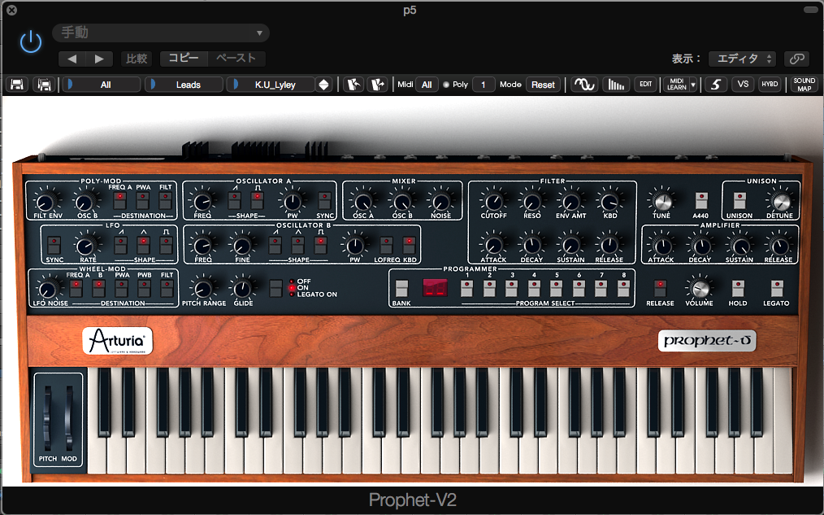Click the save preset floppy icon

(17, 85)
